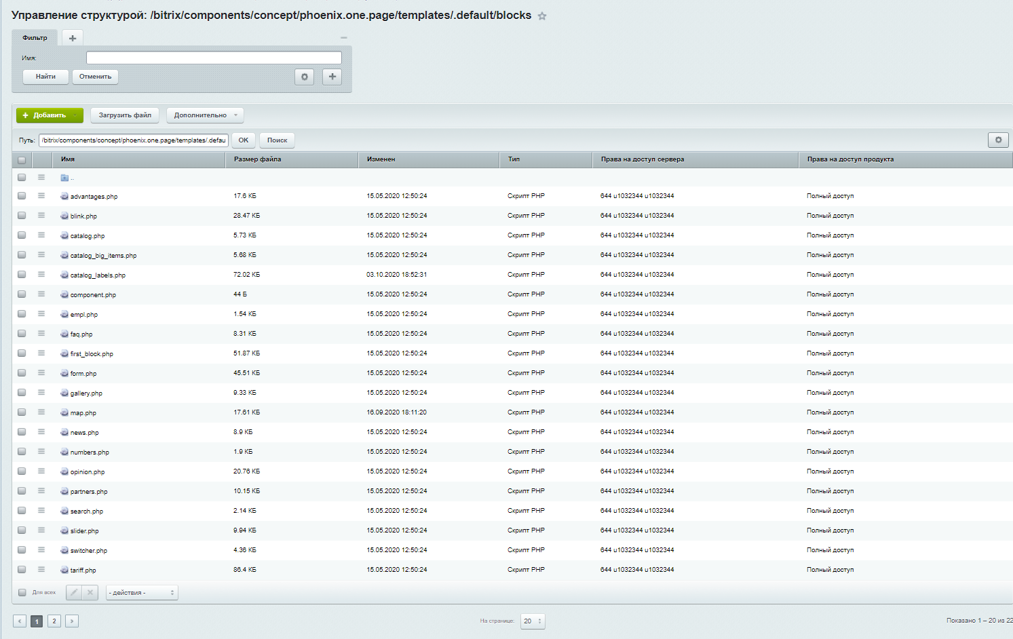Image resolution: width=1013 pixels, height=639 pixels.
Task: Click the numbers.php file icon
Action: [x=64, y=452]
